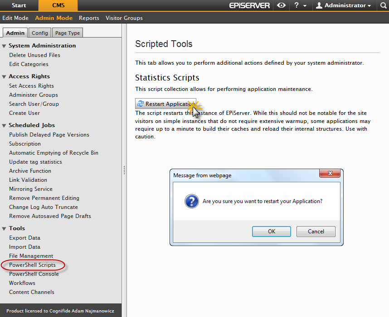Collapse the Scheduled Jobs section
This screenshot has width=389, height=317.
(4, 125)
